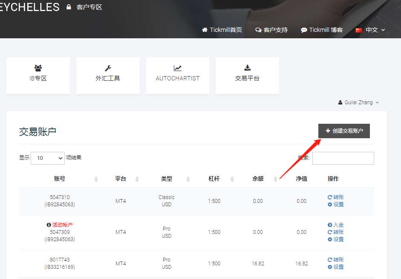Open the IB专区 card label
This screenshot has height=279, width=401.
click(x=38, y=78)
